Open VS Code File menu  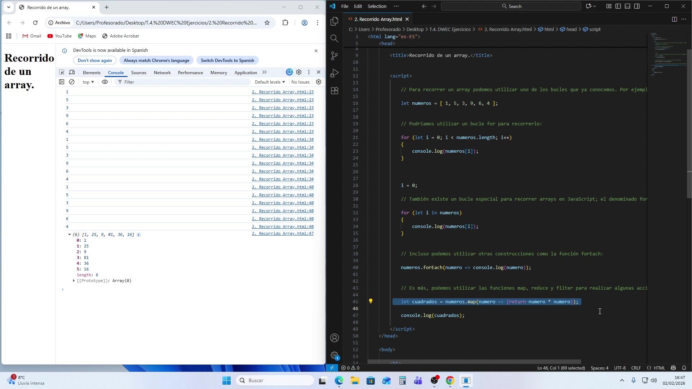pyautogui.click(x=345, y=6)
